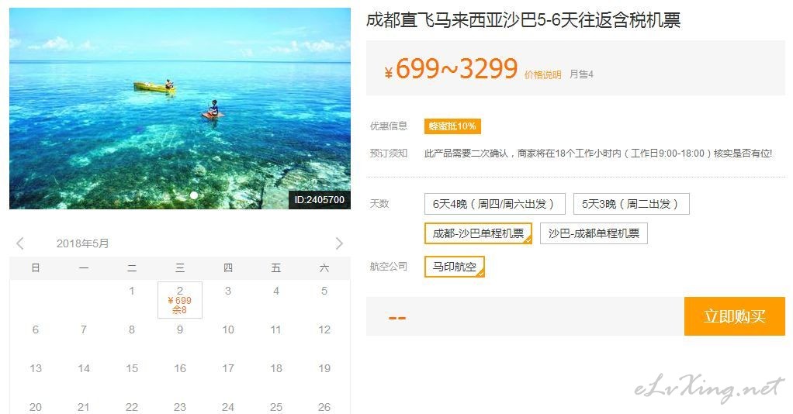793x414 pixels.
Task: Click date 4 in the calendar
Action: pyautogui.click(x=276, y=292)
